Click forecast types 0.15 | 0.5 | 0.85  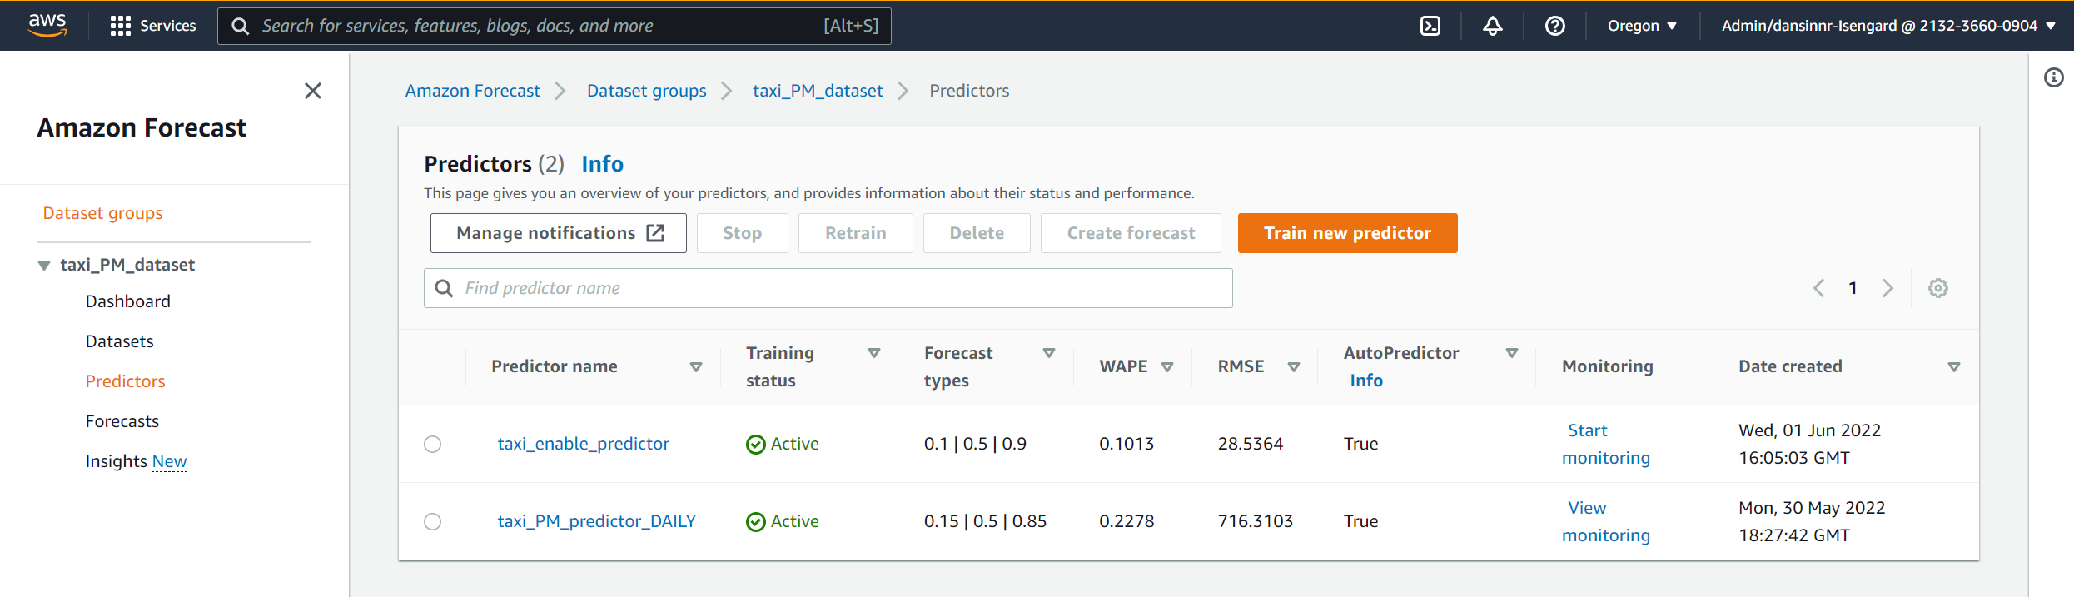pyautogui.click(x=985, y=521)
